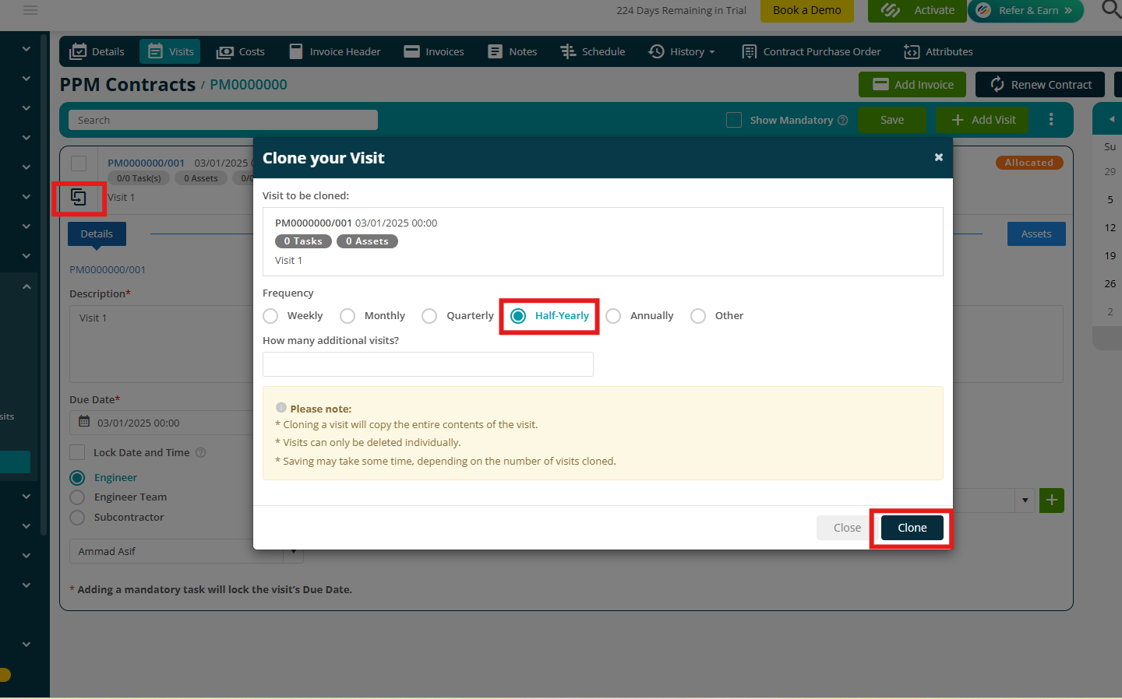
Task: Select the Engineer radio button
Action: (x=77, y=477)
